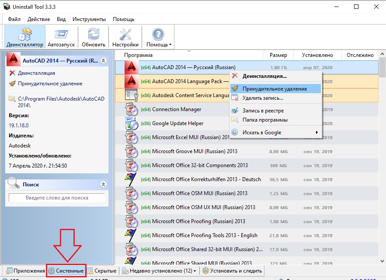Image resolution: width=386 pixels, height=280 pixels.
Task: Select the Google Update Helper icon
Action: (131, 123)
